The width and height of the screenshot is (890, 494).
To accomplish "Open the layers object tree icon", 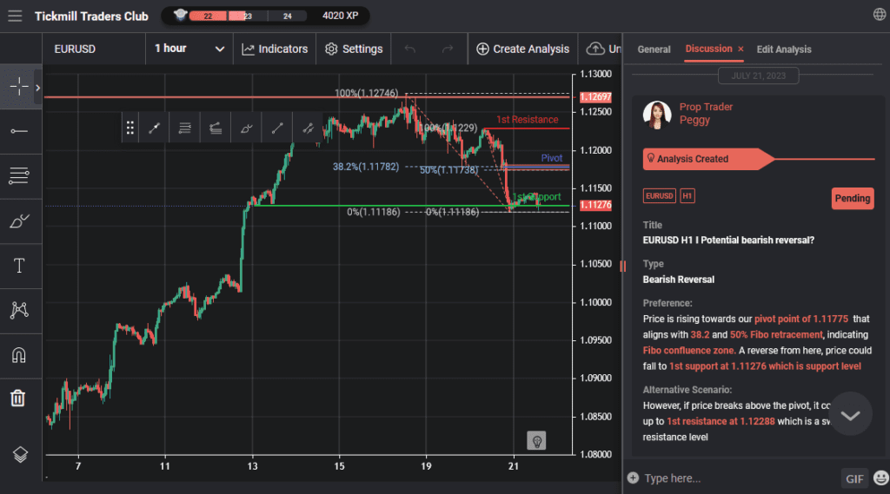I will pyautogui.click(x=20, y=454).
